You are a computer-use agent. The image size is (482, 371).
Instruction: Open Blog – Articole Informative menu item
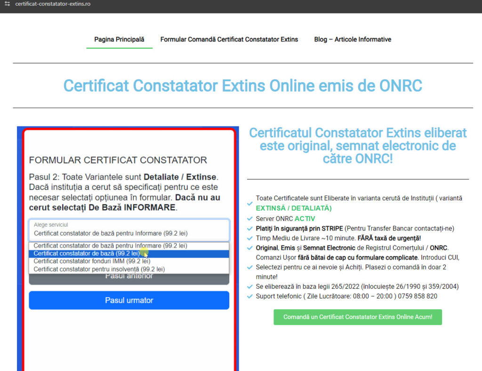click(x=353, y=39)
